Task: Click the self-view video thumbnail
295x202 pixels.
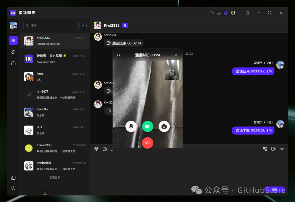Action: pyautogui.click(x=172, y=70)
